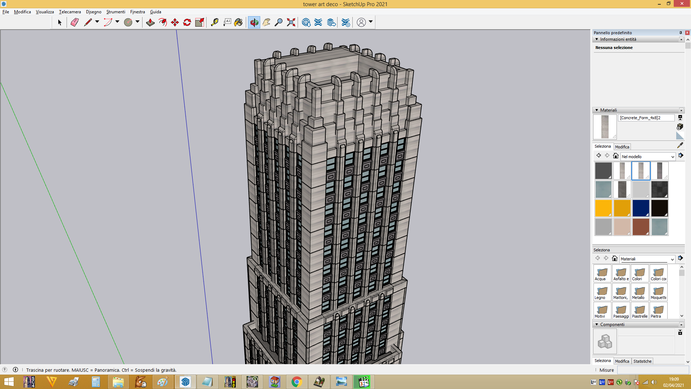The image size is (691, 389).
Task: Switch to the Statistiche tab
Action: (642, 361)
